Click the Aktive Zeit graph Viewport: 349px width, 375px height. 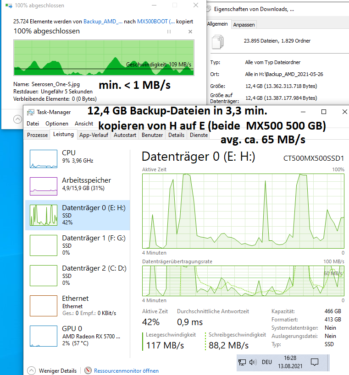(243, 211)
